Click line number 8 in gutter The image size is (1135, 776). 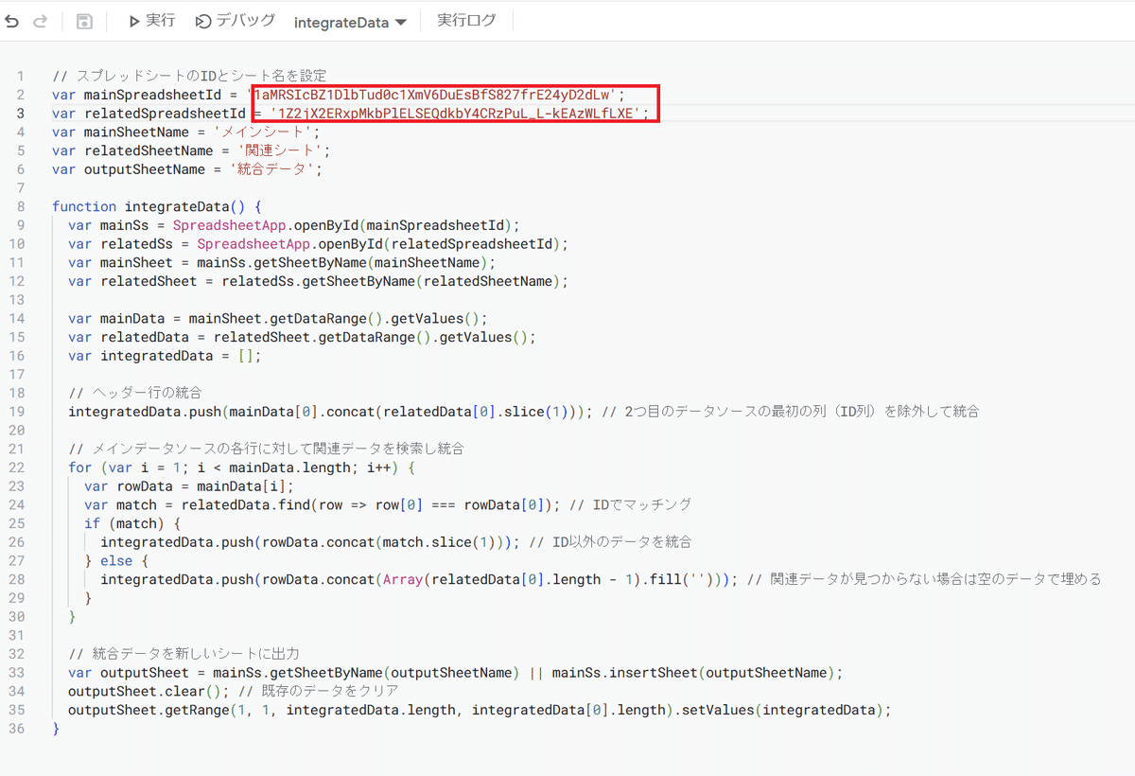[x=20, y=206]
